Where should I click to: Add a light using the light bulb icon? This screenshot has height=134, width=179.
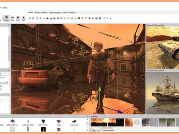coord(65,18)
